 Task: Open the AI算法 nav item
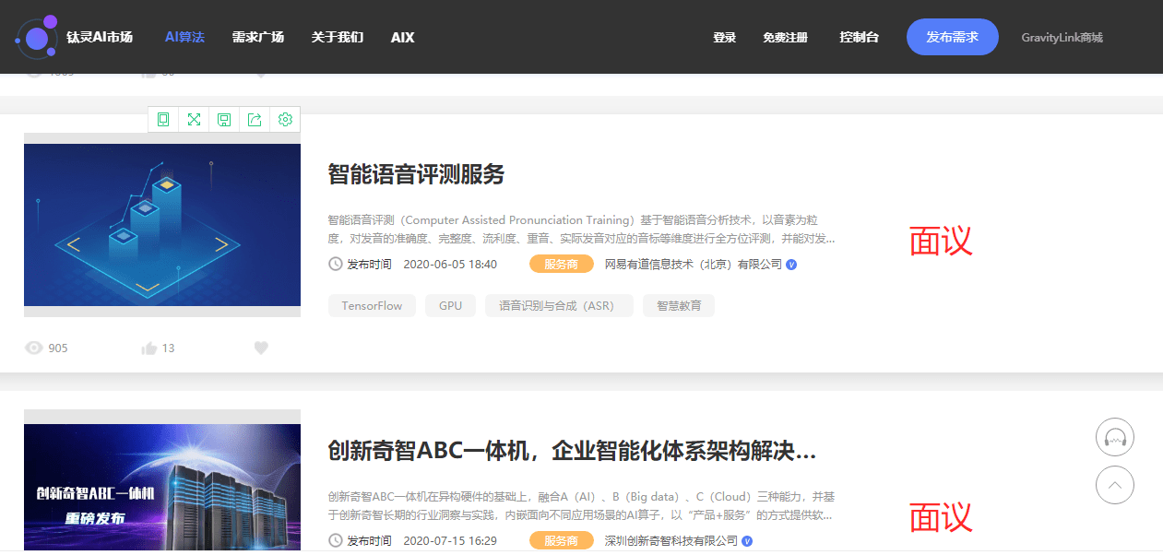(x=184, y=37)
